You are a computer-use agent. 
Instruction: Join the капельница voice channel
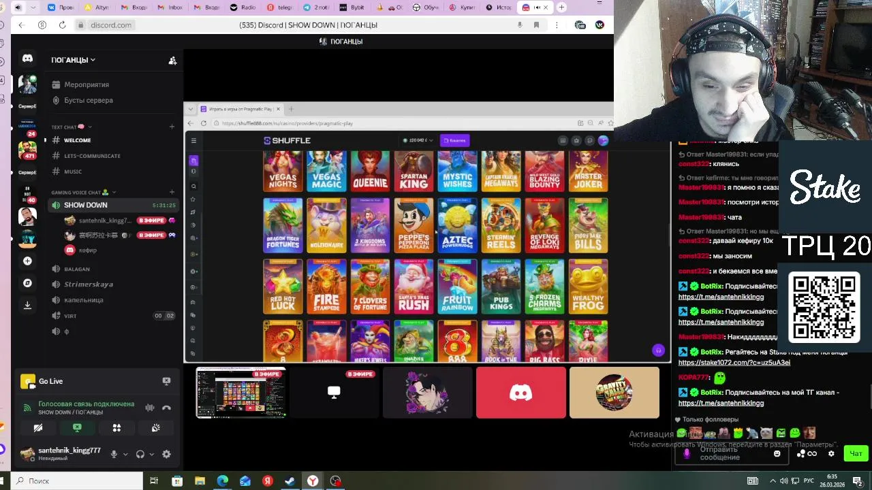pos(84,300)
